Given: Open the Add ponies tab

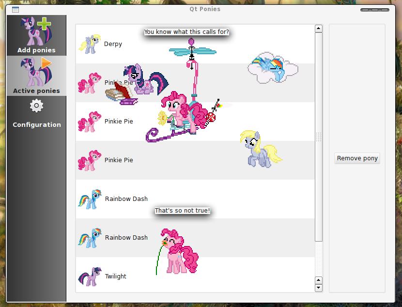Looking at the screenshot, I should coord(36,35).
